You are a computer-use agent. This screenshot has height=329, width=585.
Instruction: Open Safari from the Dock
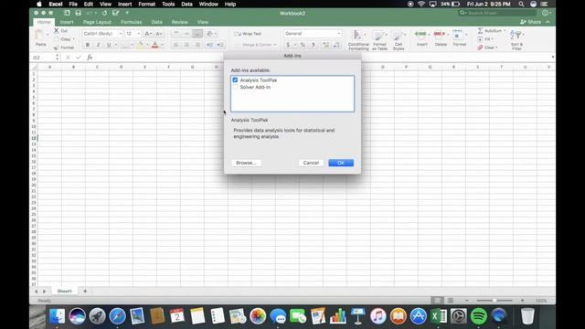(x=118, y=316)
